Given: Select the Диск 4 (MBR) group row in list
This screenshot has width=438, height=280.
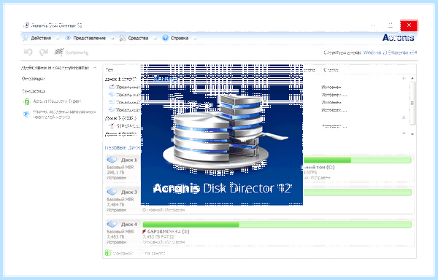Looking at the screenshot, I should (x=256, y=134).
